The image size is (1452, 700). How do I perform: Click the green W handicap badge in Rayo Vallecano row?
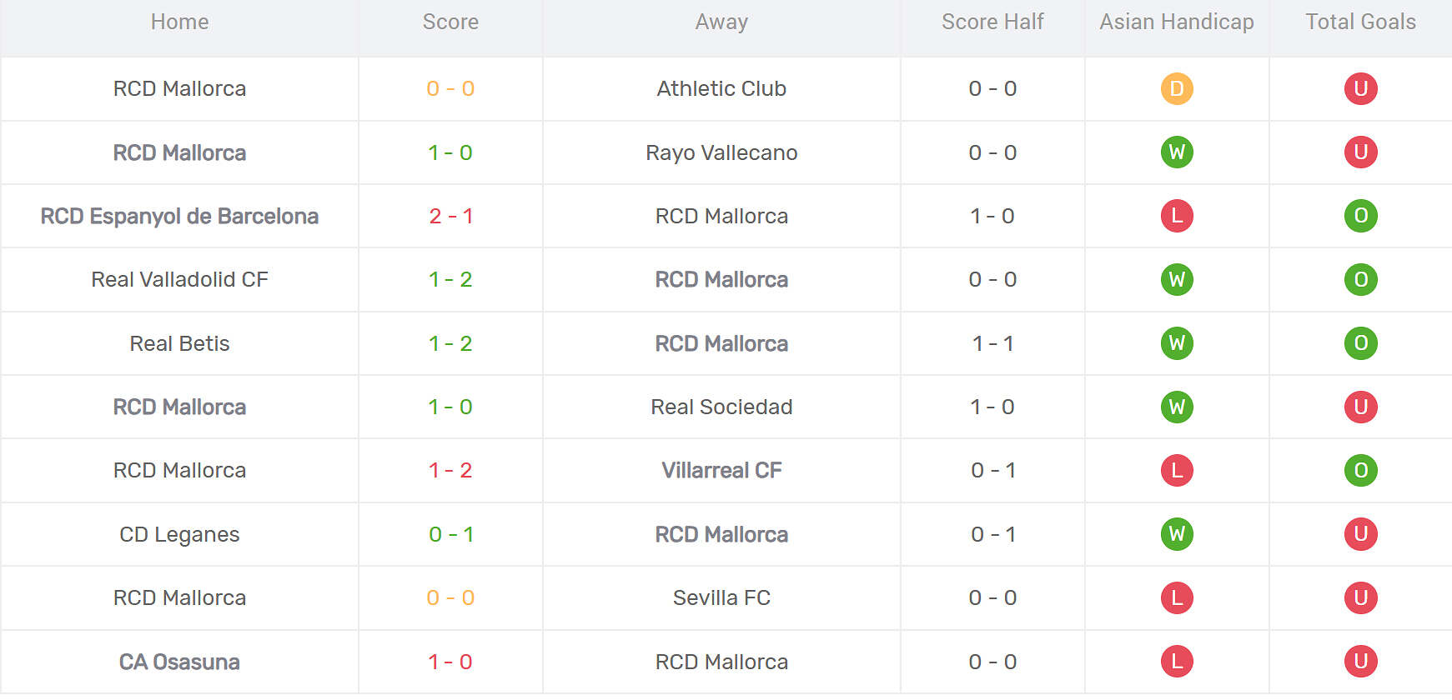point(1177,152)
